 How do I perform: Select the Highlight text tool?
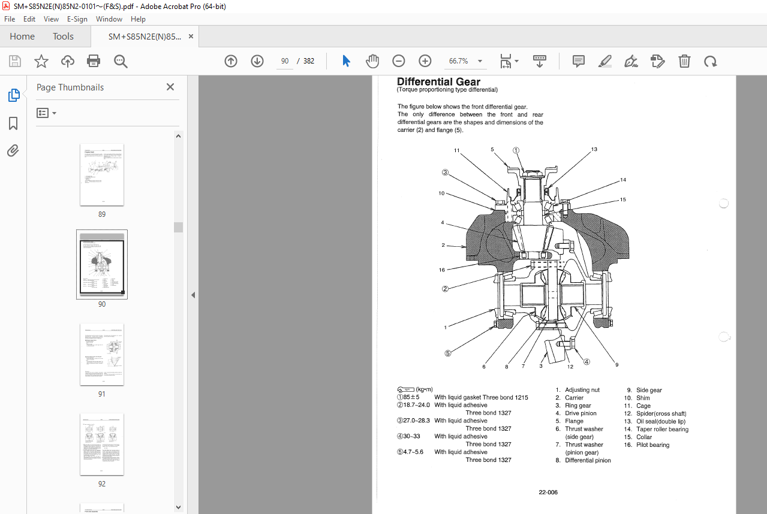pos(605,61)
